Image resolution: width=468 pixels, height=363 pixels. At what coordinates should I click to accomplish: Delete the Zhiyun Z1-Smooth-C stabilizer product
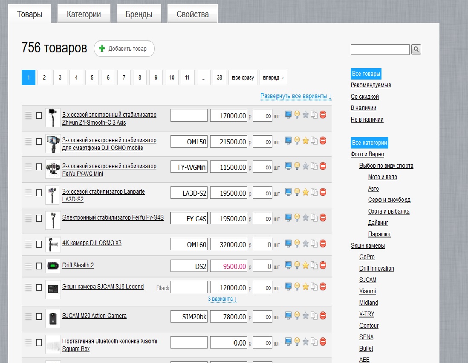pyautogui.click(x=323, y=114)
